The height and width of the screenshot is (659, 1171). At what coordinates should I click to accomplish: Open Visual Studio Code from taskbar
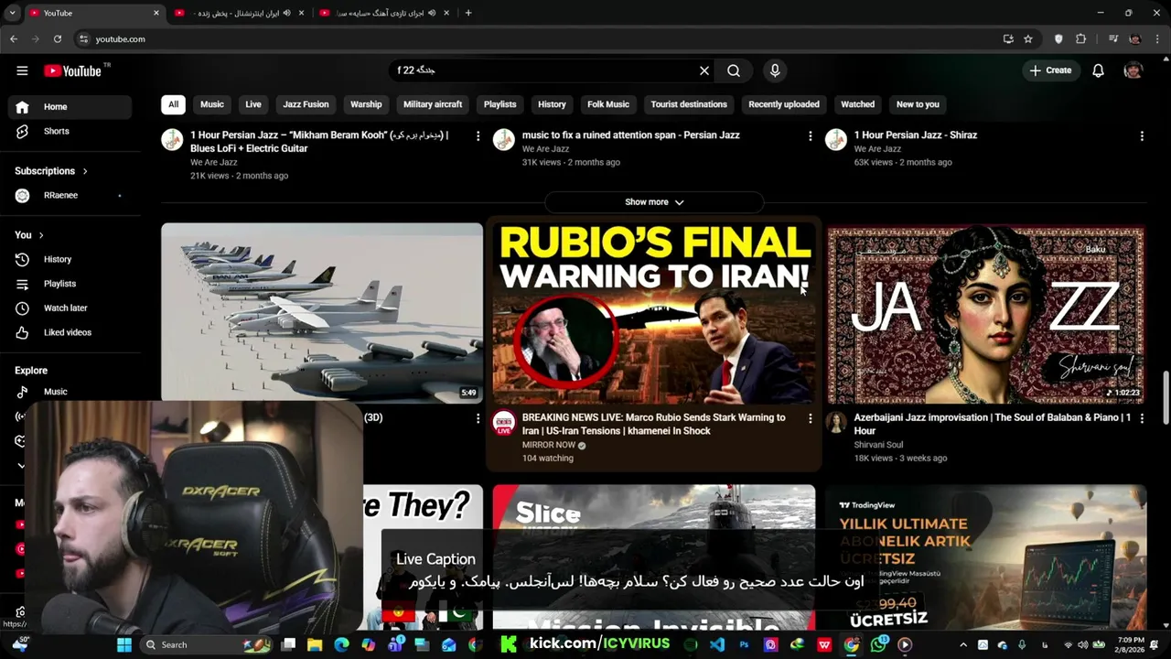point(717,644)
